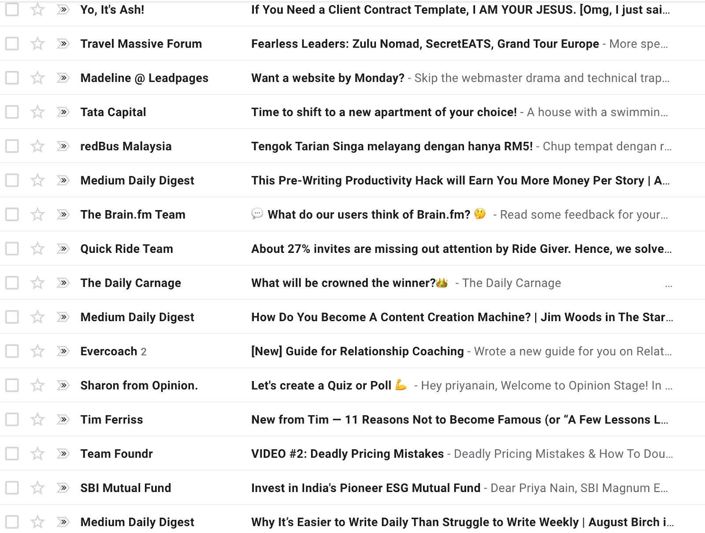This screenshot has height=533, width=705.
Task: Click subject 'What do our users think of Brain.fm?'
Action: pyautogui.click(x=369, y=215)
